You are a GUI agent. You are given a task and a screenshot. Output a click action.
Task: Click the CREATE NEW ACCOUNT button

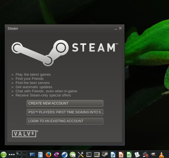click(x=65, y=103)
